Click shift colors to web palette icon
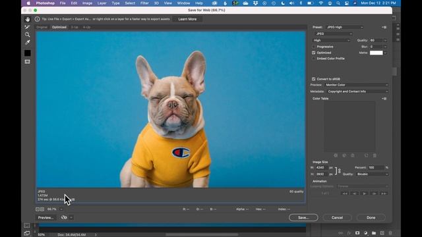Screen dimensions: 422x237 tap(344, 155)
